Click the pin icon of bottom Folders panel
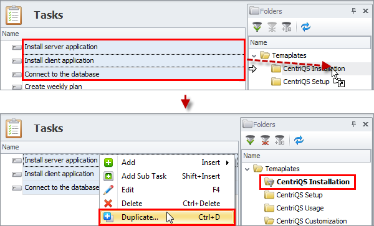The image size is (374, 226). [353, 124]
